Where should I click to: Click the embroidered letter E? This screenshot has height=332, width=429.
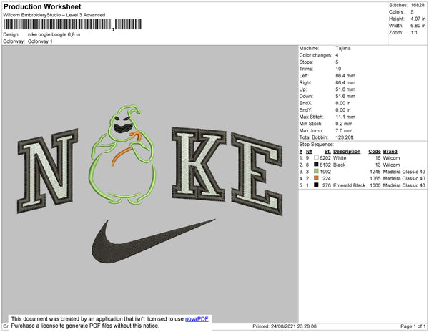257,174
